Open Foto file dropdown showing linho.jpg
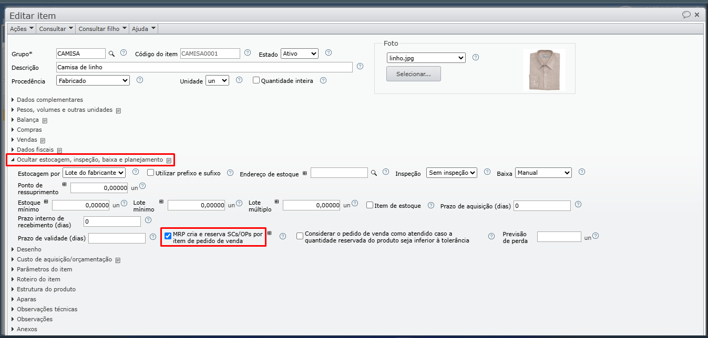 tap(426, 58)
